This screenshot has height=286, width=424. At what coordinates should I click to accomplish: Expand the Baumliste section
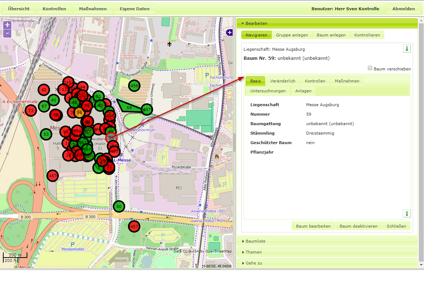(255, 241)
